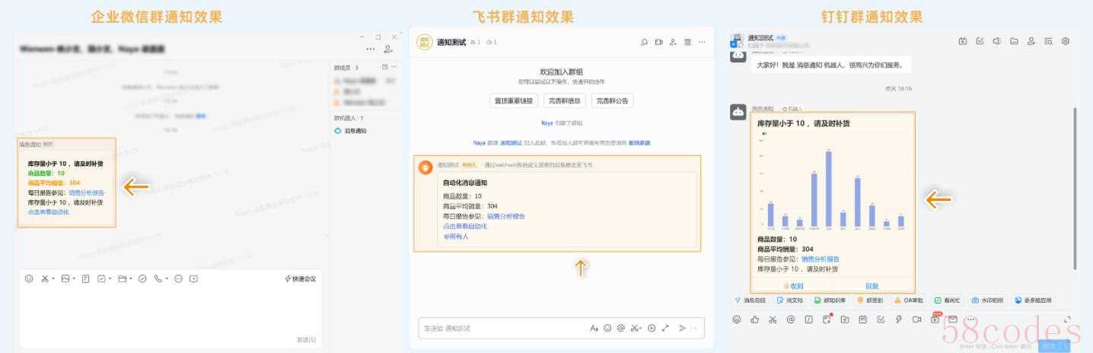Start a phone call from WeCom toolbar
Image resolution: width=1093 pixels, height=353 pixels.
pyautogui.click(x=158, y=278)
